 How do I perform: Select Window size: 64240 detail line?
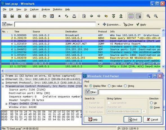[23, 107]
